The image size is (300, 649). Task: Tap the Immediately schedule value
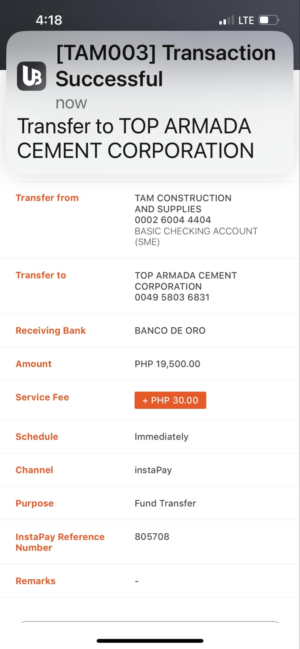tap(161, 437)
